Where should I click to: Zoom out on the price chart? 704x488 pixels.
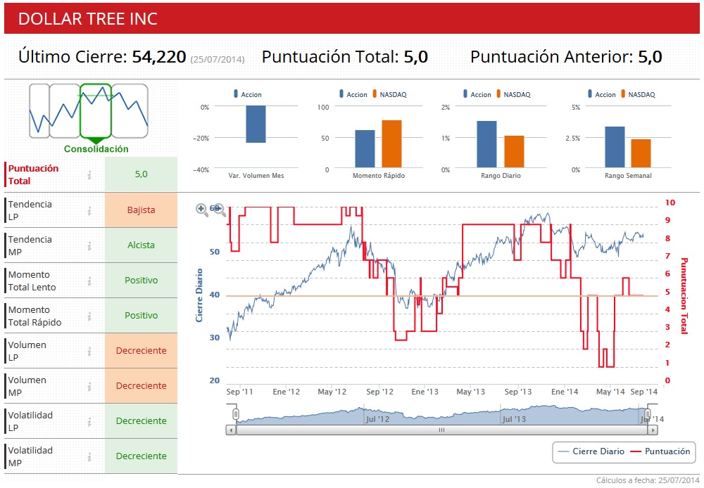[x=219, y=210]
